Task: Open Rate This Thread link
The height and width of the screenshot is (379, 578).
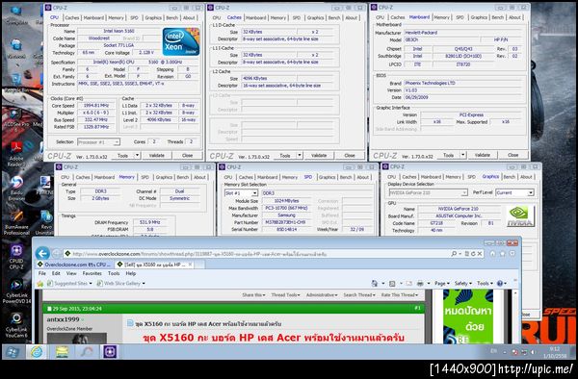Action: [x=400, y=295]
